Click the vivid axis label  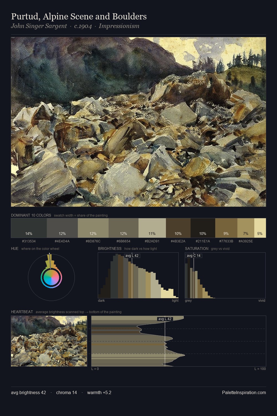(x=262, y=301)
